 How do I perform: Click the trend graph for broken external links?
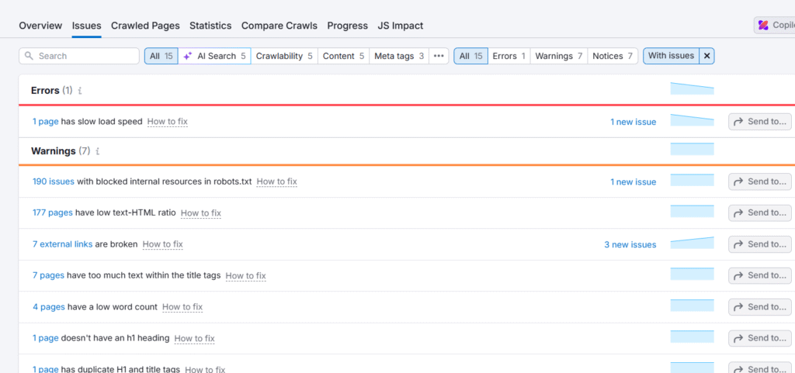click(692, 243)
